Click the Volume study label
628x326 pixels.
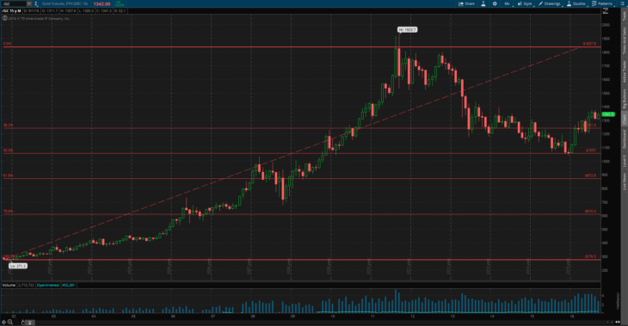(x=9, y=286)
